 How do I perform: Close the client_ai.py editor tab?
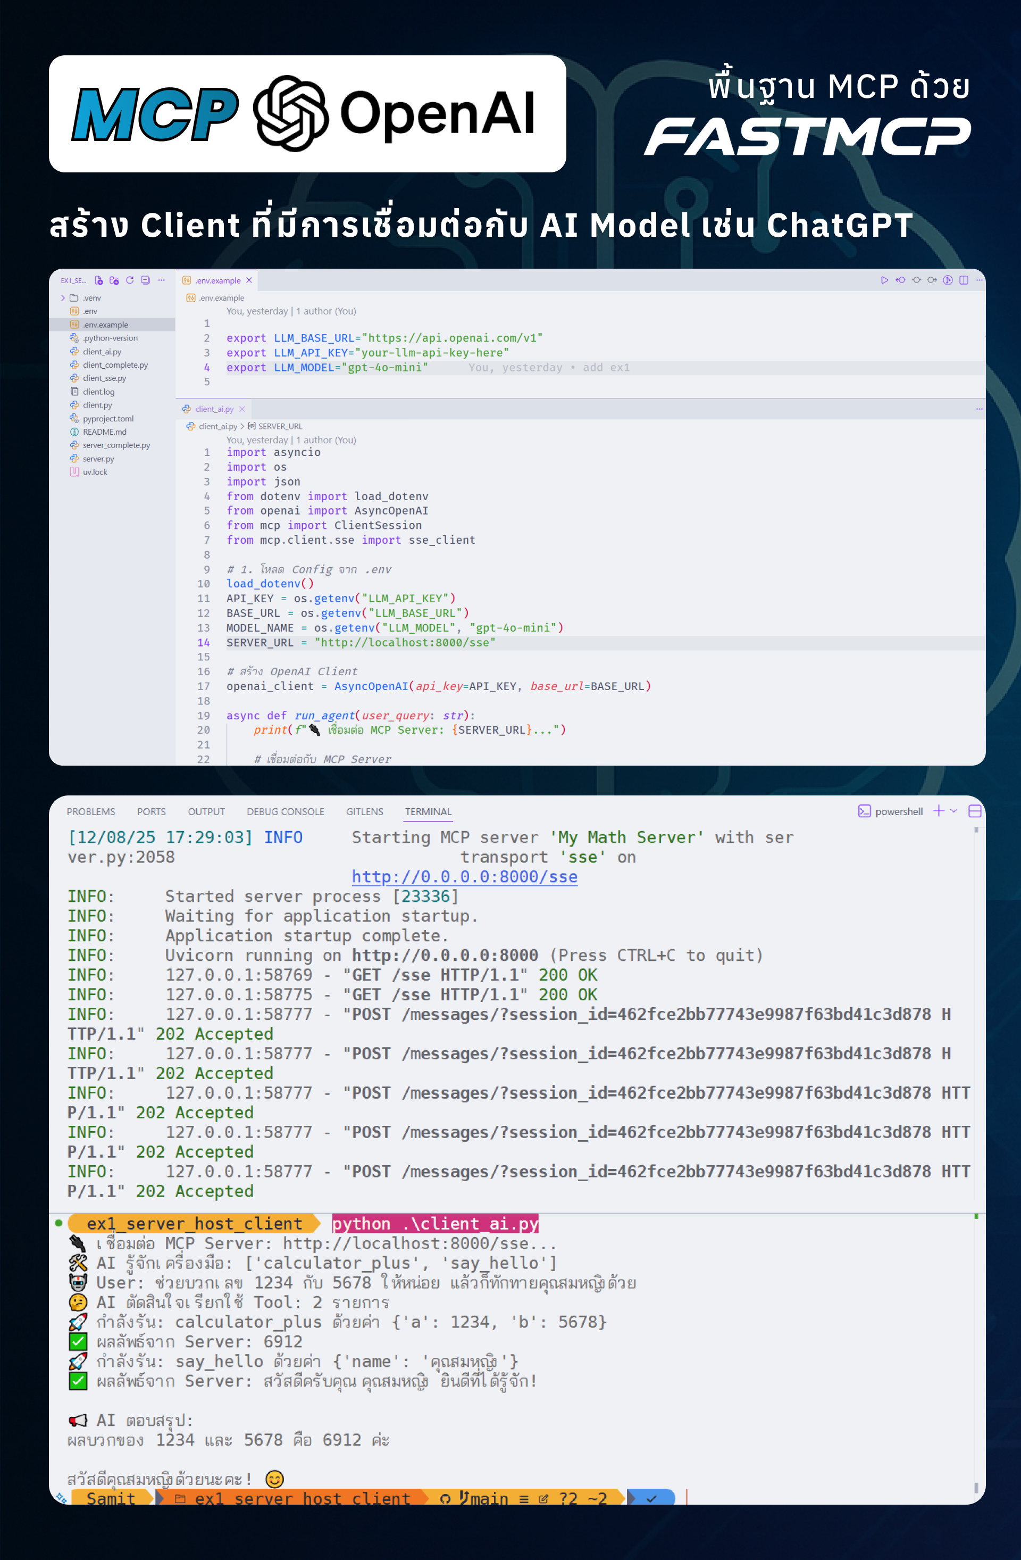point(241,409)
